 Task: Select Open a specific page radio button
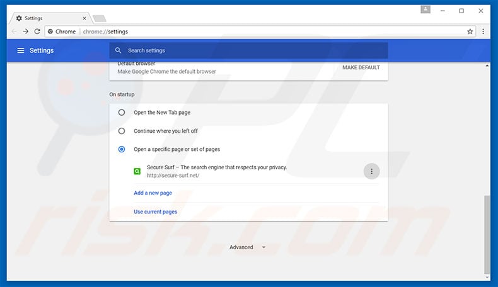pyautogui.click(x=122, y=149)
